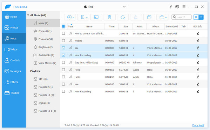
Task: Collapse the All Music (69) tree
Action: 28,15
